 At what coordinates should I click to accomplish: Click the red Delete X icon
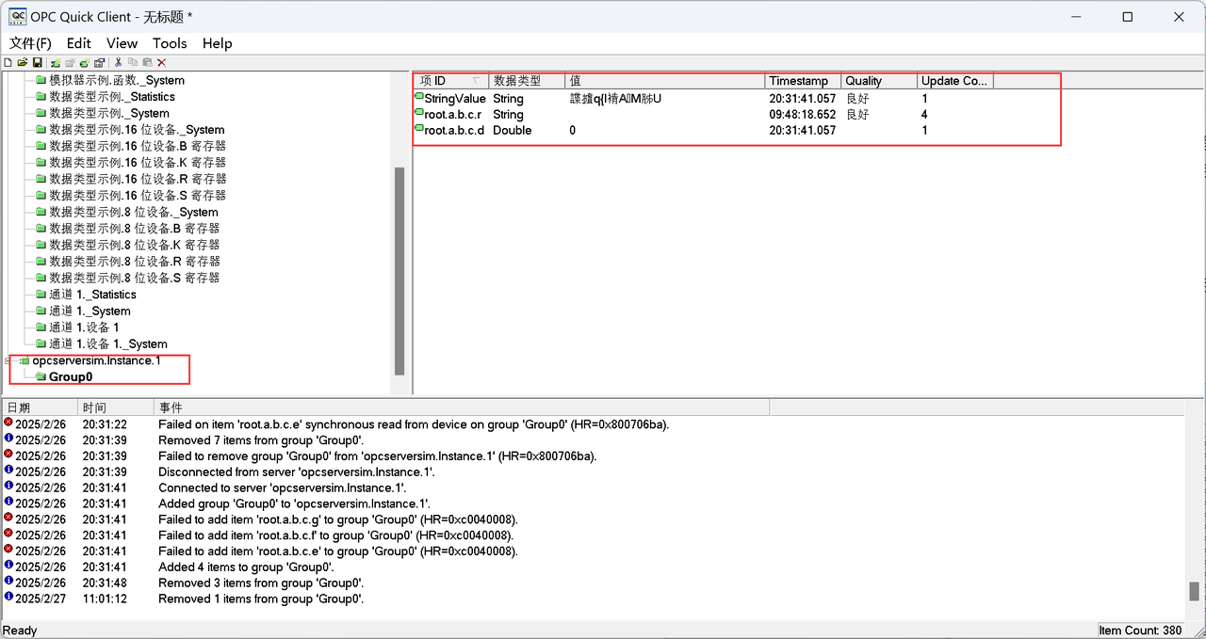(x=161, y=62)
